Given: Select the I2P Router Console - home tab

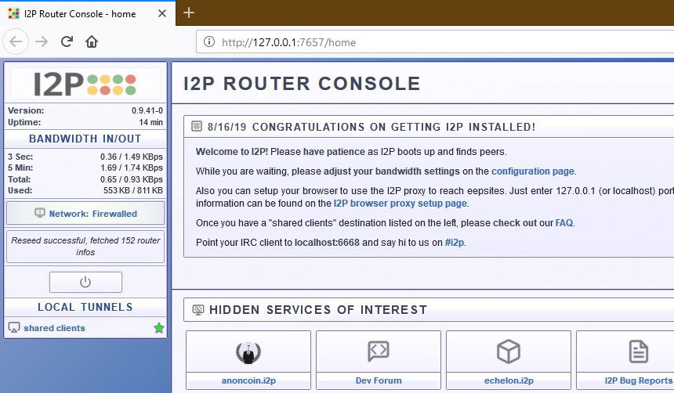Looking at the screenshot, I should (x=88, y=14).
